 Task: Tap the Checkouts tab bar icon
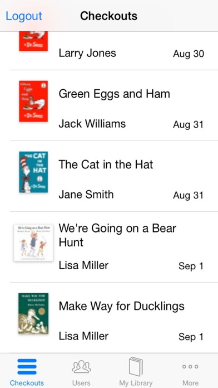click(27, 366)
